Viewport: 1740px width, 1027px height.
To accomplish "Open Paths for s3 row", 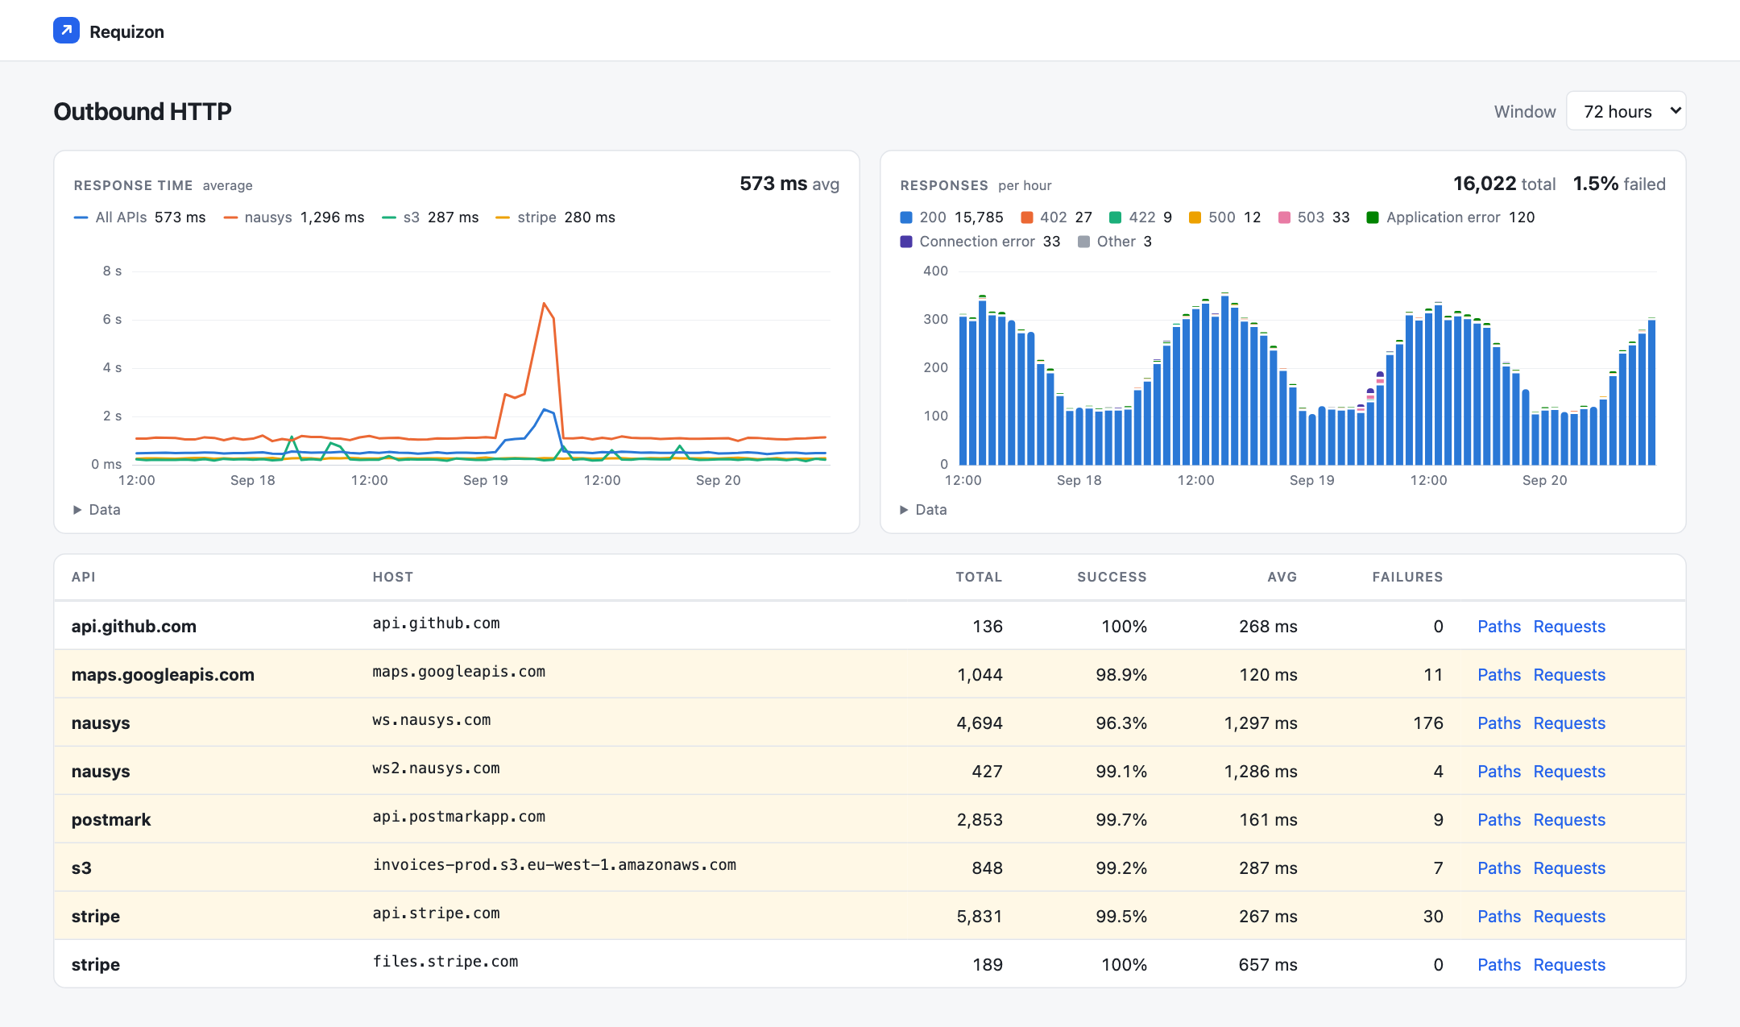I will pyautogui.click(x=1499, y=868).
